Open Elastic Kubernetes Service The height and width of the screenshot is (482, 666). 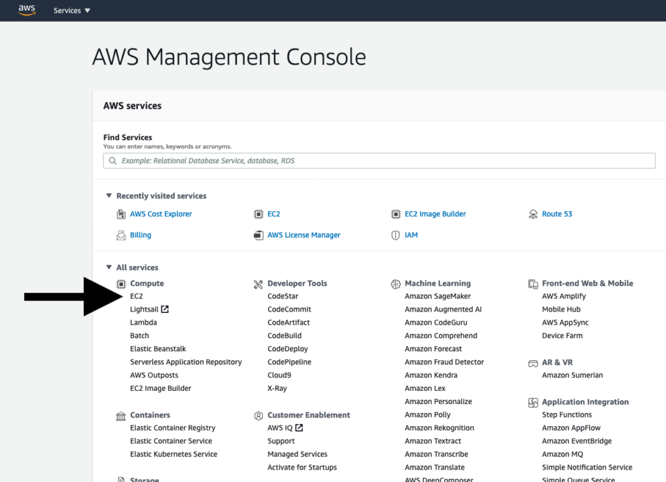173,454
